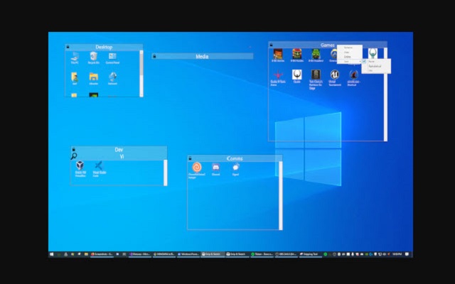Image resolution: width=455 pixels, height=284 pixels.
Task: Click the Desktop fence title bar
Action: [x=104, y=47]
